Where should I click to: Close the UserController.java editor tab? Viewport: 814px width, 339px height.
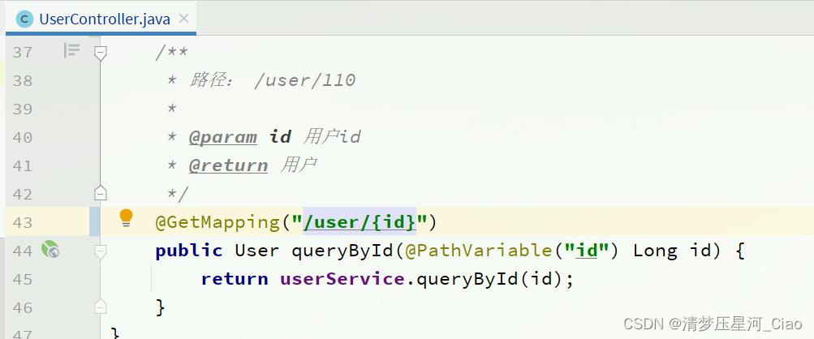pyautogui.click(x=183, y=19)
